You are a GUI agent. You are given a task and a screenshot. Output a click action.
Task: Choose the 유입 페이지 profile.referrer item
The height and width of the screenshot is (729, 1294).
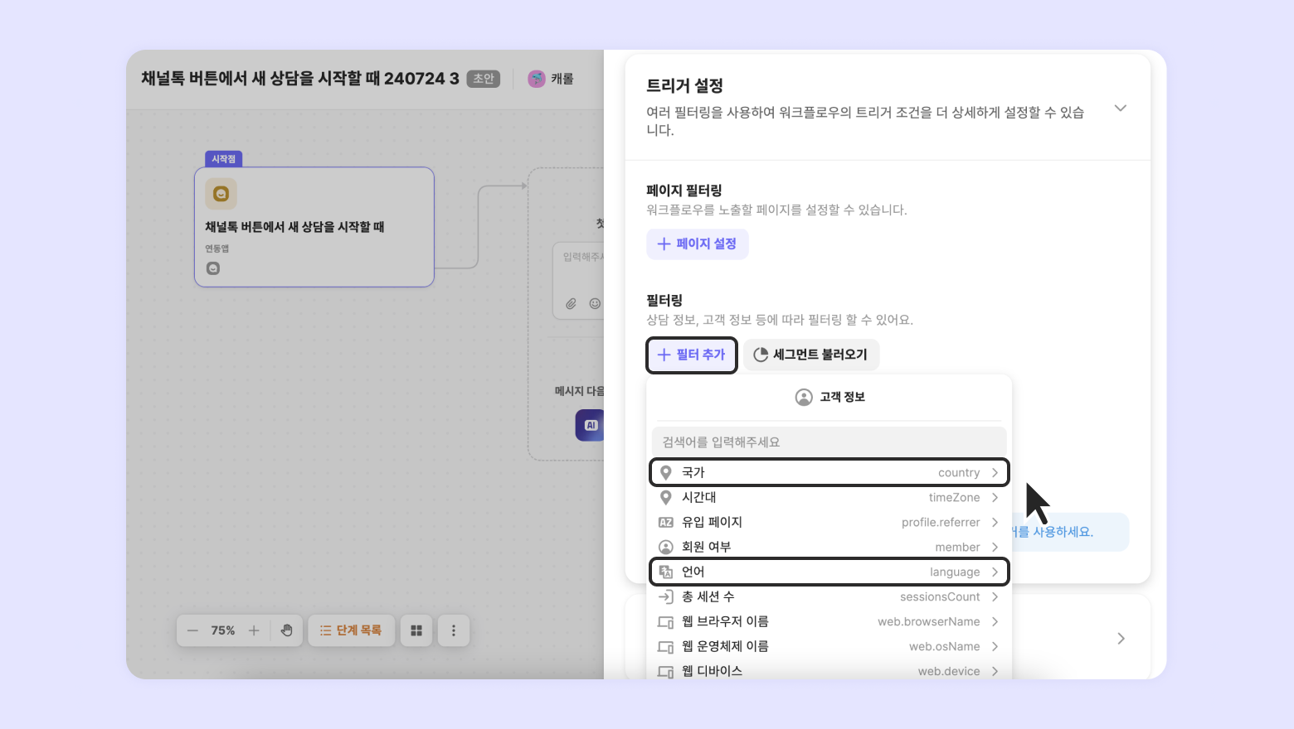[829, 522]
